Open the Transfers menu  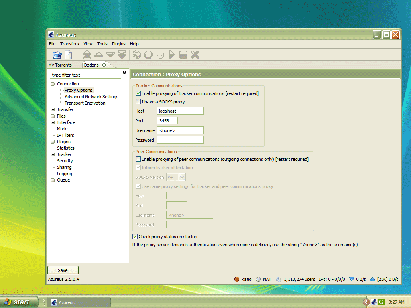pyautogui.click(x=69, y=44)
